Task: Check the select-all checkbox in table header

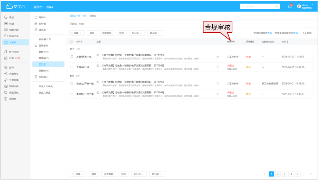Action: [x=71, y=42]
